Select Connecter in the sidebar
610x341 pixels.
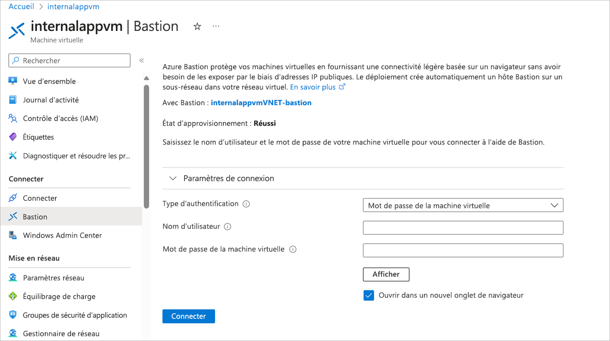(x=40, y=198)
